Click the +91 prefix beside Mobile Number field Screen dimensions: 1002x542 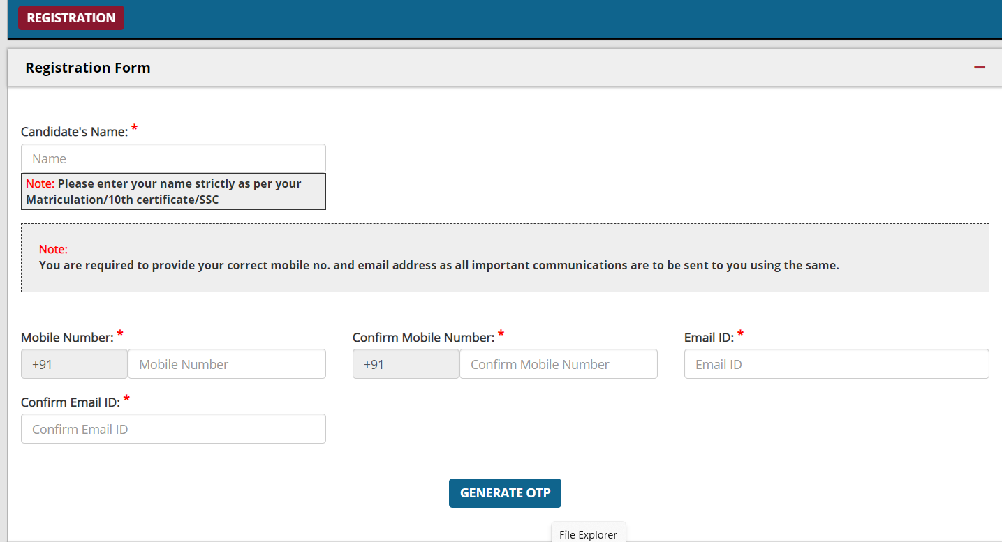[74, 364]
